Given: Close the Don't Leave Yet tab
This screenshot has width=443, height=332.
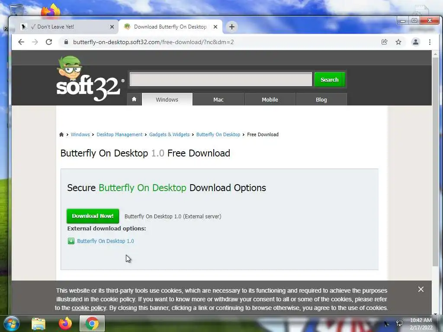Looking at the screenshot, I should pos(112,27).
